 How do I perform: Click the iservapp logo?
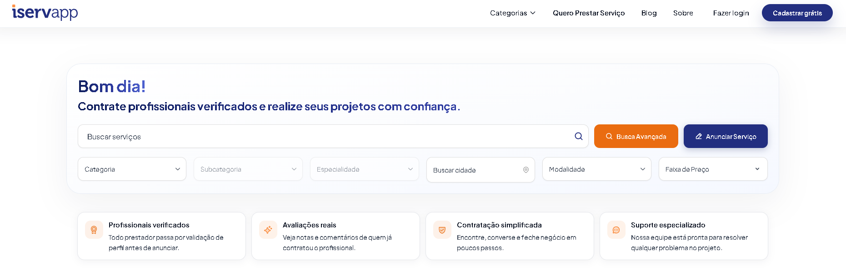coord(45,12)
